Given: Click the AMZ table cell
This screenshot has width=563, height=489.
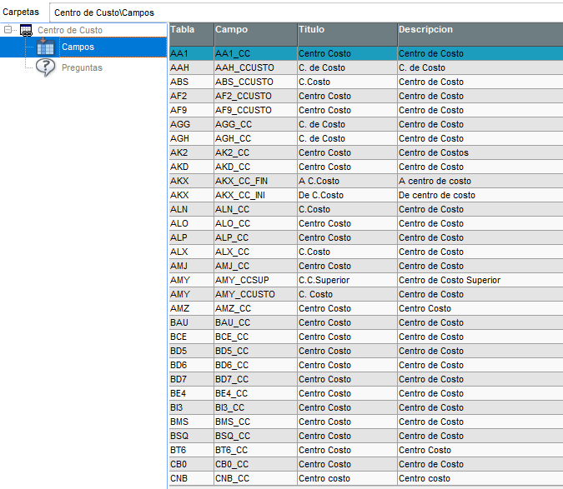Looking at the screenshot, I should click(191, 308).
